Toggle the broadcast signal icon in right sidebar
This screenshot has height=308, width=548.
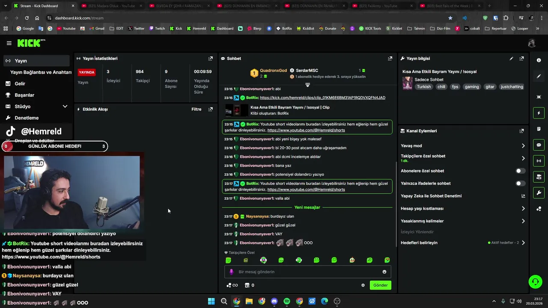click(x=539, y=161)
